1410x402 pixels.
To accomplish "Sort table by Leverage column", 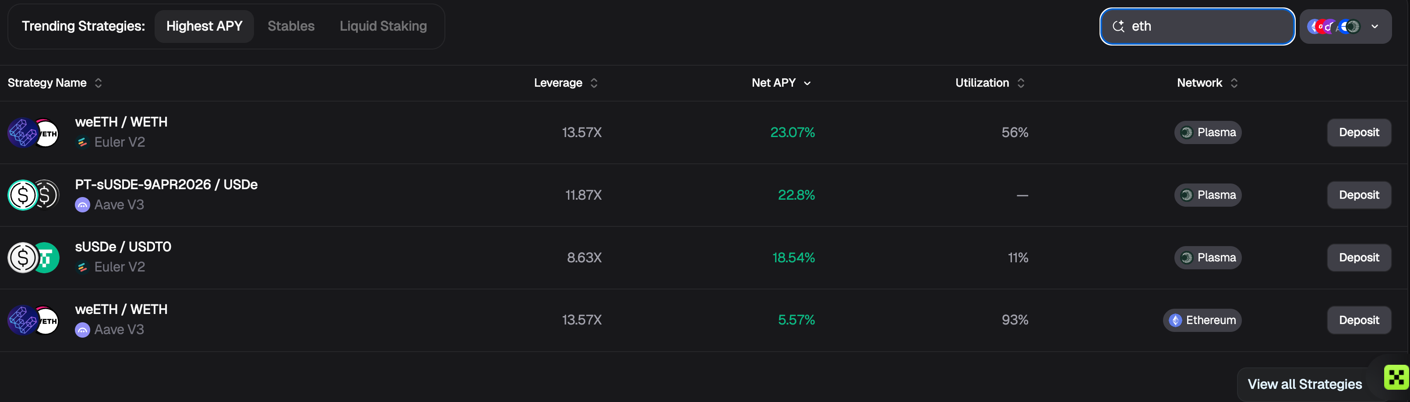I will coord(565,83).
